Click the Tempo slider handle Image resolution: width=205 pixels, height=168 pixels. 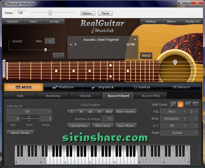[x=50, y=13]
